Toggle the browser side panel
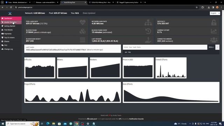The width and height of the screenshot is (224, 126). tap(213, 7)
